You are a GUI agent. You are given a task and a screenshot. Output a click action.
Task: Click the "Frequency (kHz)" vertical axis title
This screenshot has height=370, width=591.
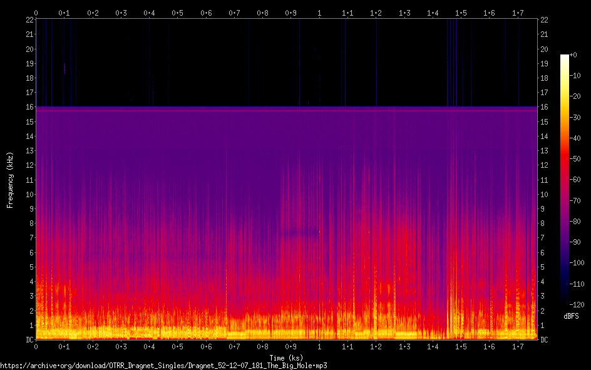(x=10, y=180)
